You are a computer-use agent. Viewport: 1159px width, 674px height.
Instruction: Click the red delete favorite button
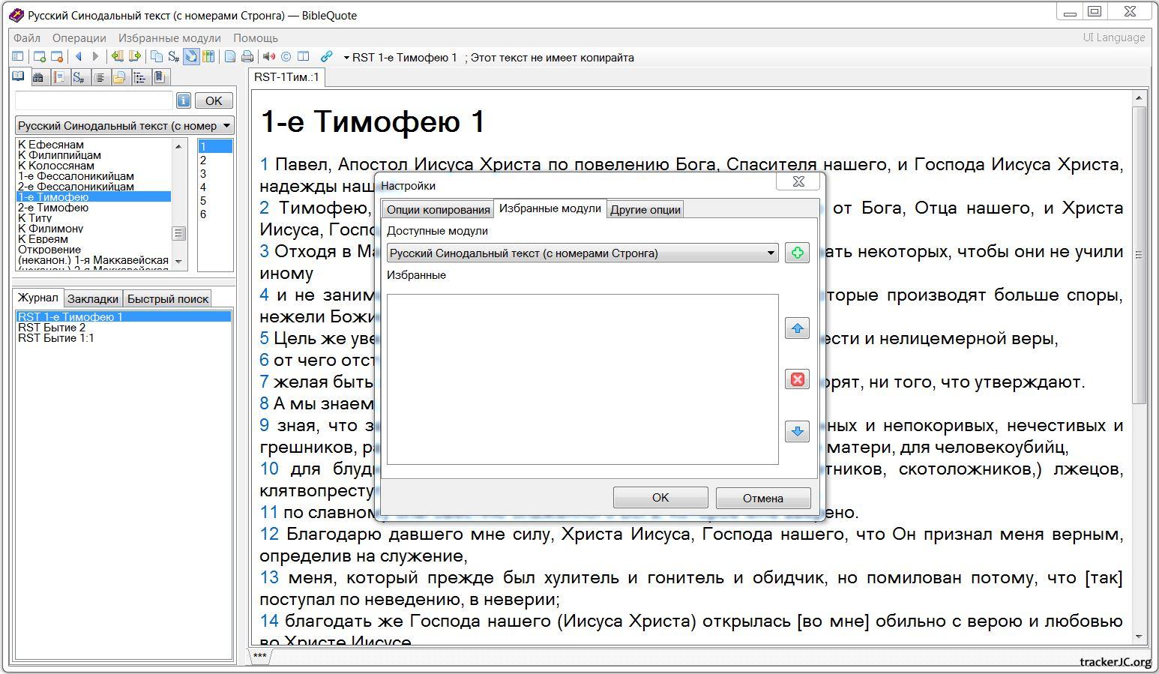tap(797, 379)
